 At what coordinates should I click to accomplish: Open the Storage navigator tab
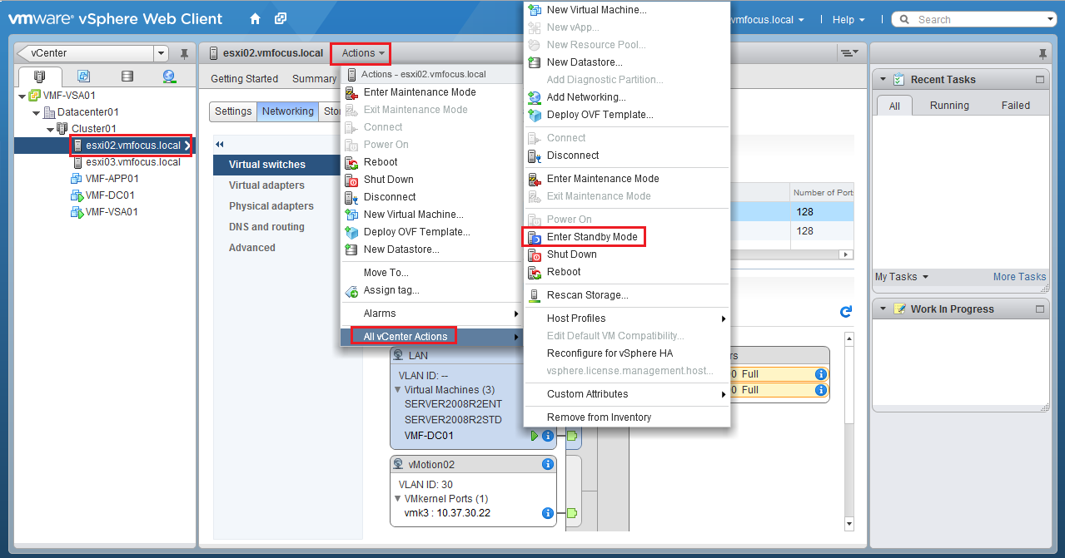click(127, 77)
